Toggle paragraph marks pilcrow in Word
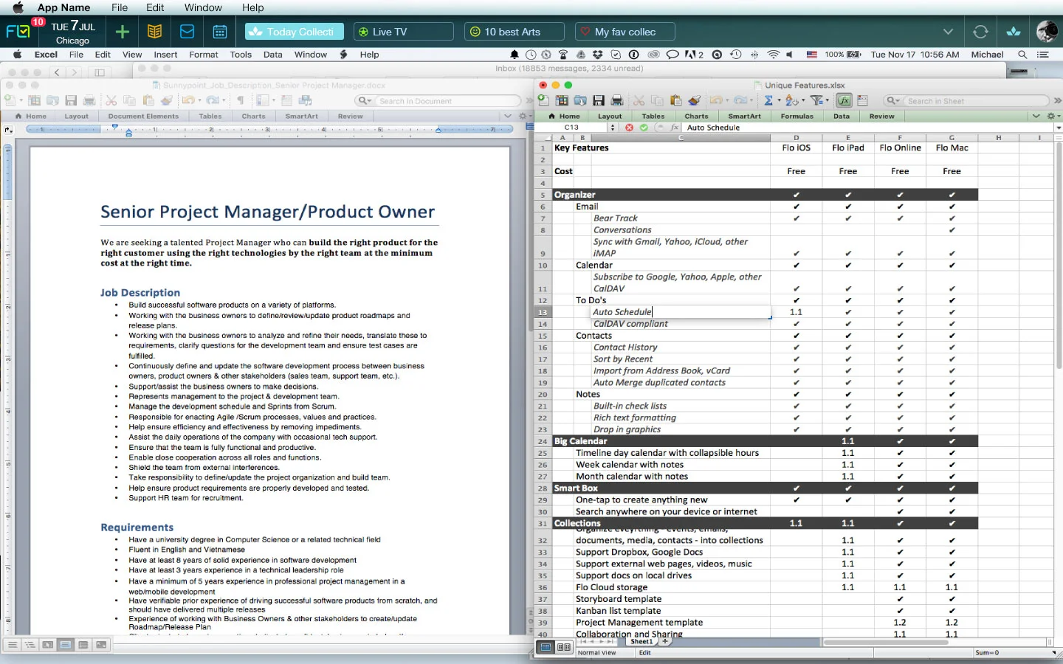 [240, 100]
